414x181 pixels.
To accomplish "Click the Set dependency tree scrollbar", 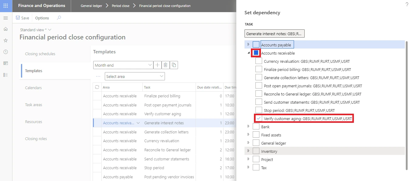I will tap(407, 105).
